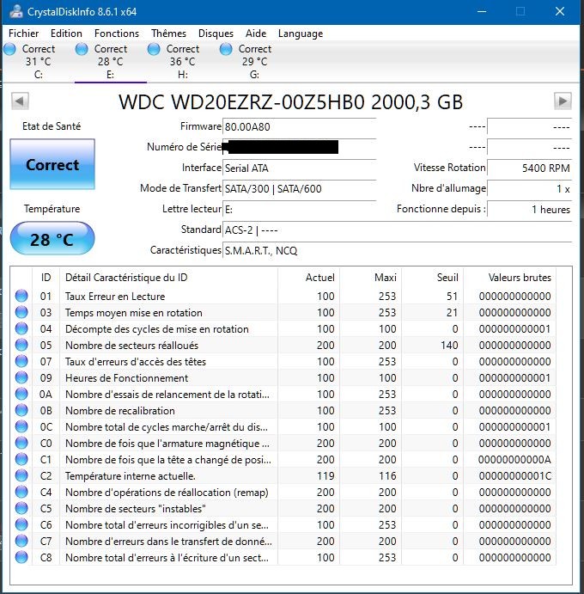The height and width of the screenshot is (594, 584).
Task: Click status orb for attribute 0B
Action: (x=21, y=410)
